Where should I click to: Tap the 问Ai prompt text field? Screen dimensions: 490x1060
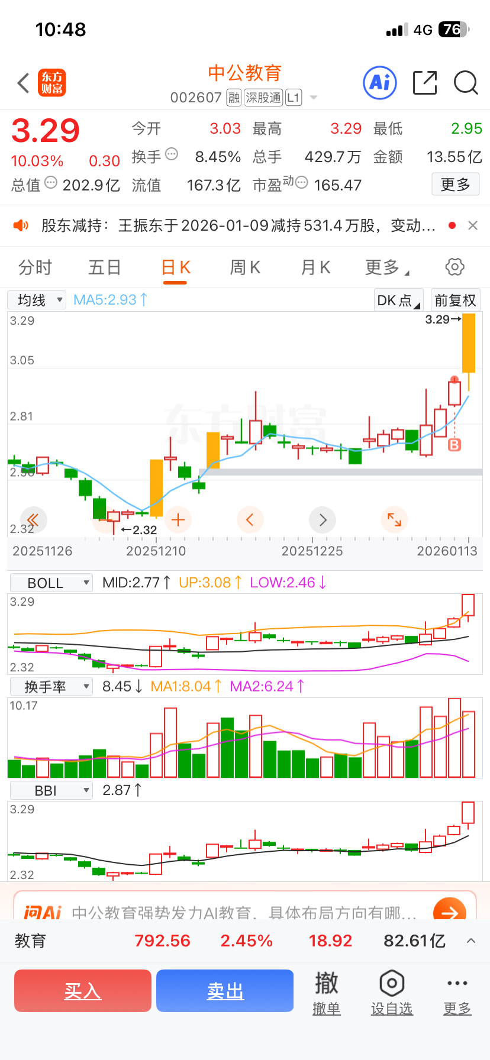click(244, 913)
